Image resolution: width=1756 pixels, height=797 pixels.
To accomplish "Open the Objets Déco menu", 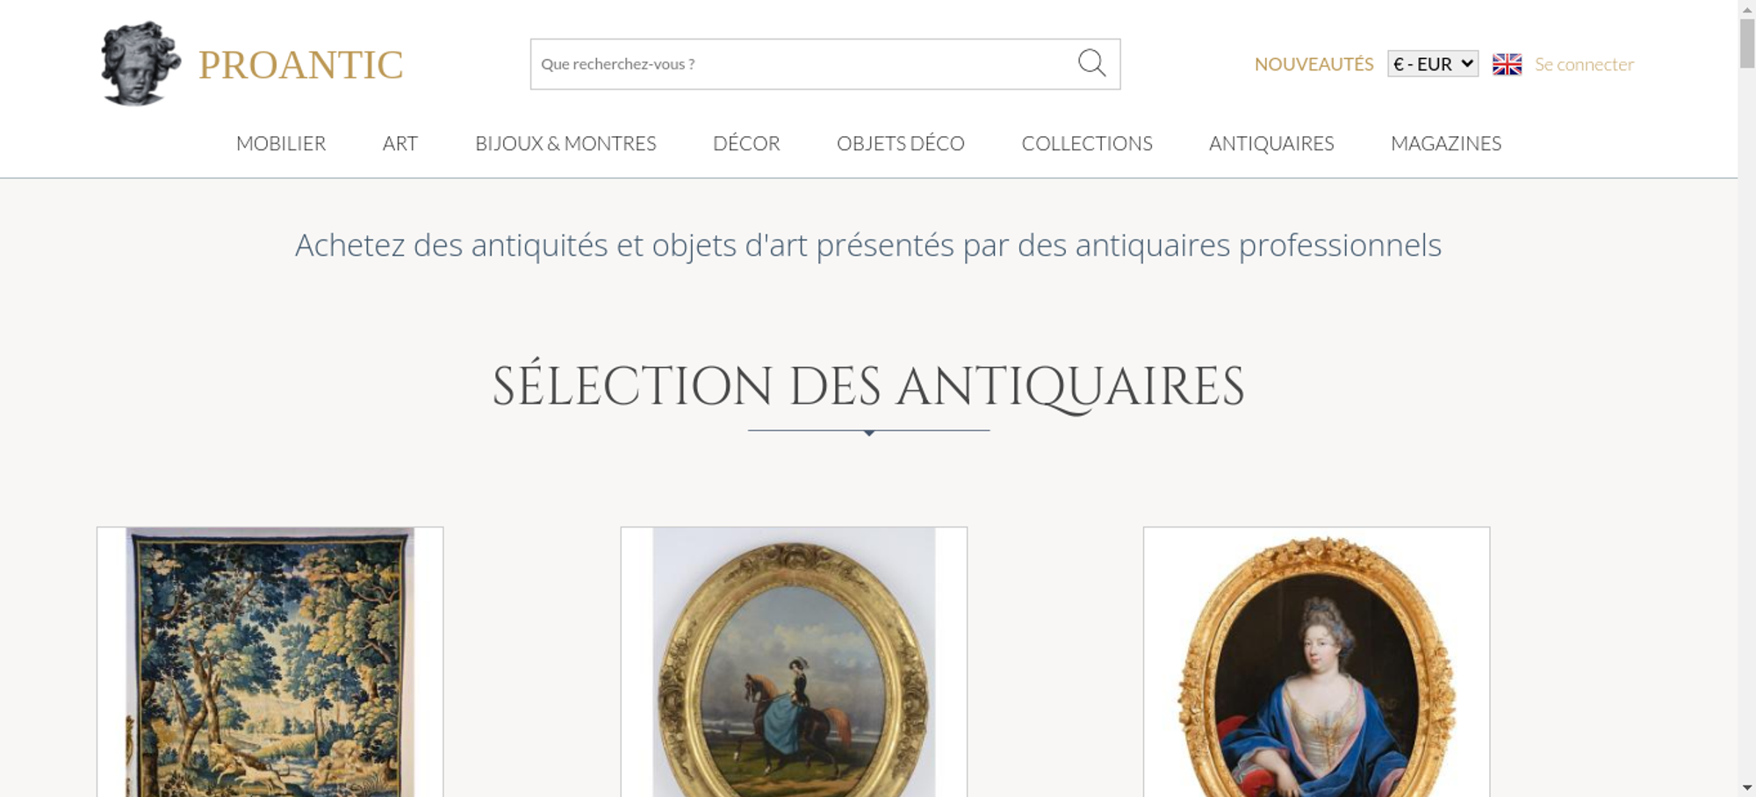I will coord(901,143).
